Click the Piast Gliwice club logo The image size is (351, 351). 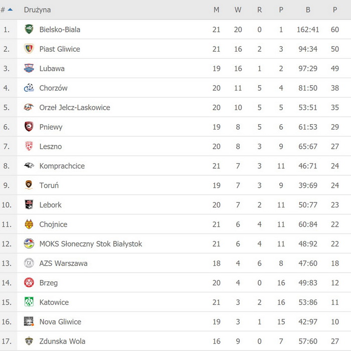pos(29,49)
